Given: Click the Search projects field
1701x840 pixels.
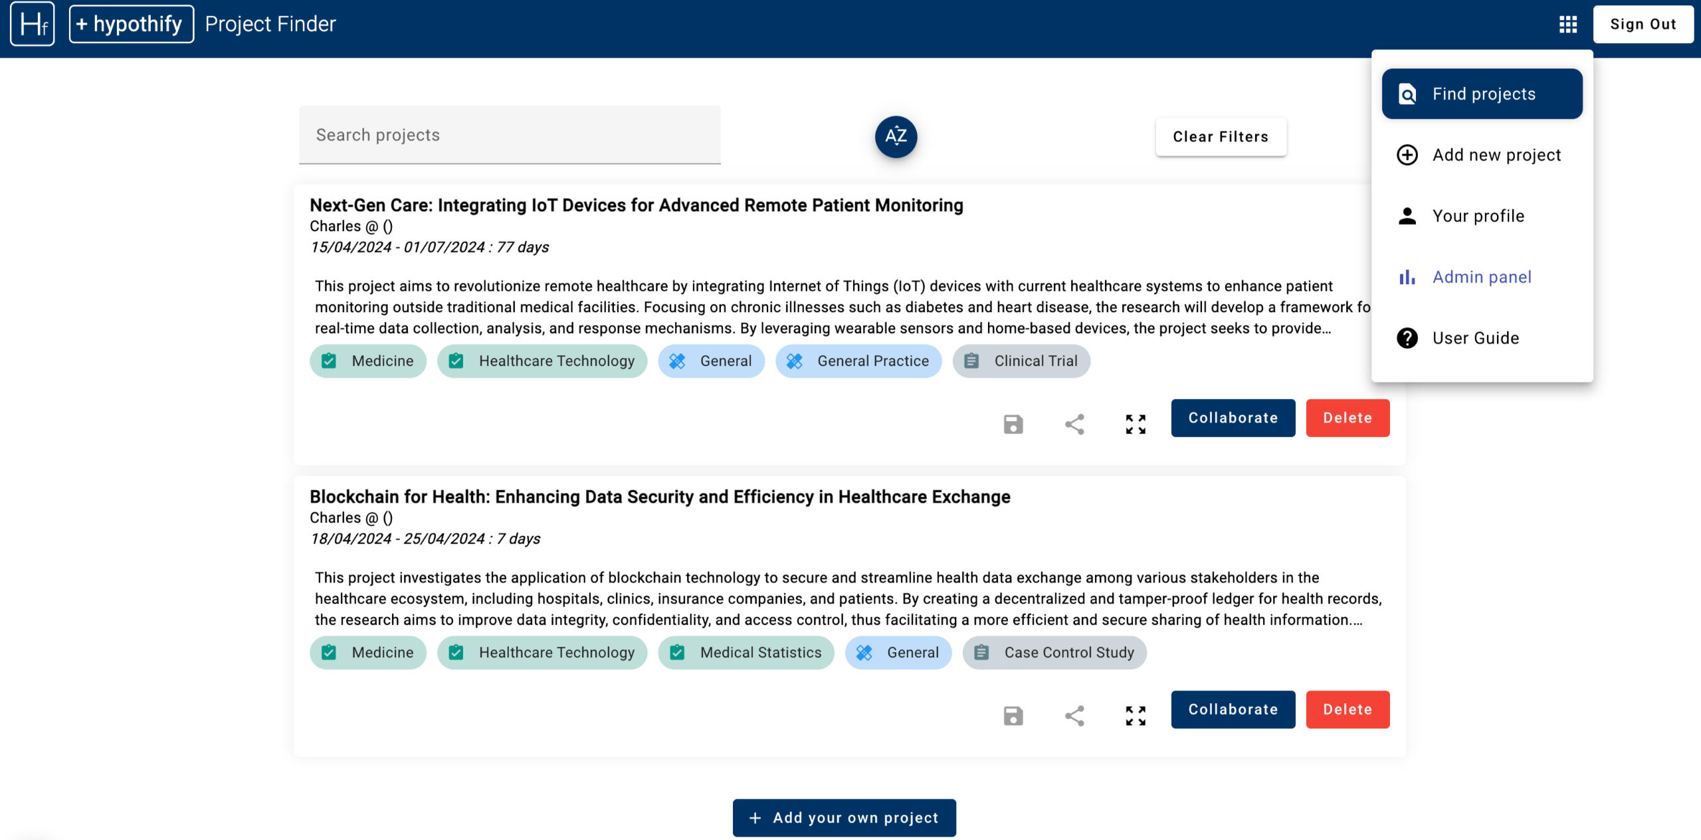Looking at the screenshot, I should click(x=510, y=135).
